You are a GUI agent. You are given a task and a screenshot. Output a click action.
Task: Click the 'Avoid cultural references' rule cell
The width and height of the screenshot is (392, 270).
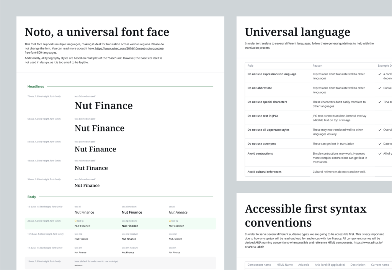[264, 171]
